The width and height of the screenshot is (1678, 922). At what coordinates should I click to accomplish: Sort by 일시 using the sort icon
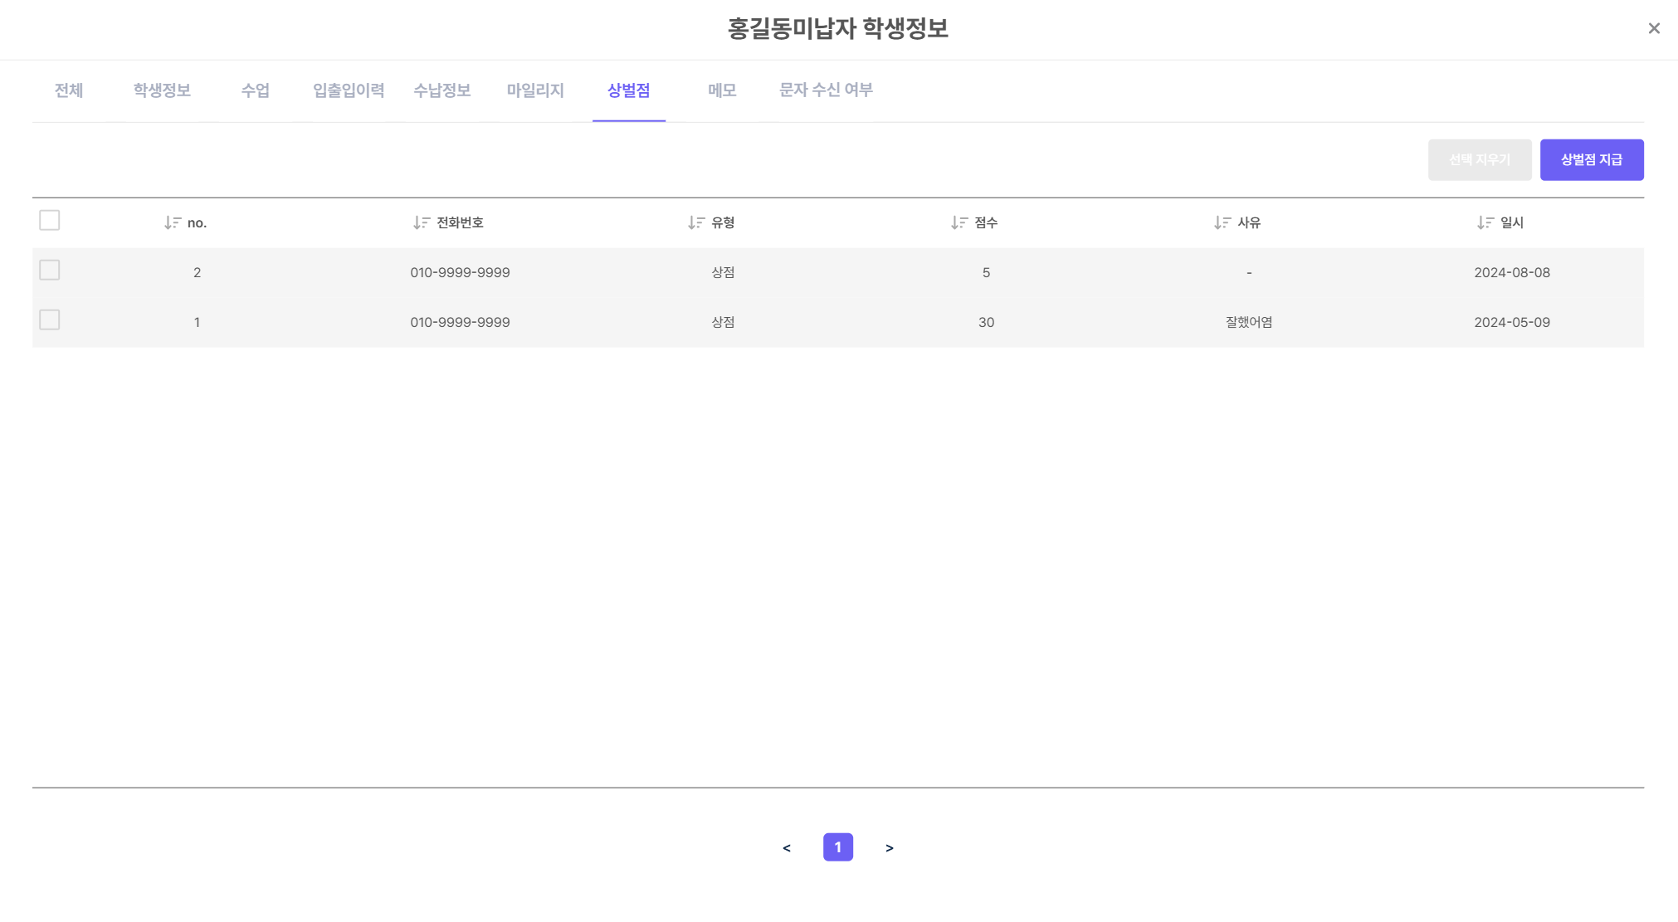[x=1485, y=222]
